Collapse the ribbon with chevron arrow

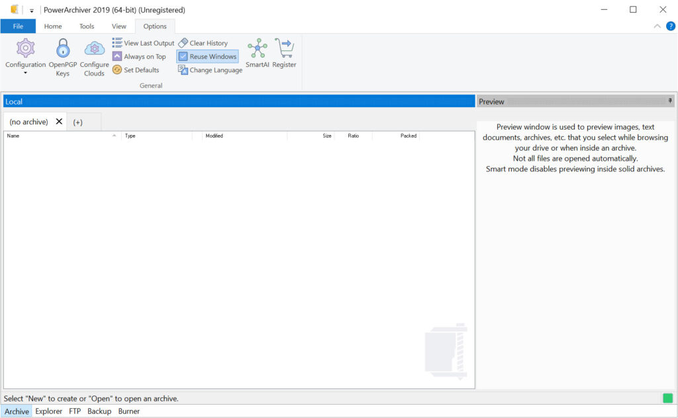(x=657, y=26)
